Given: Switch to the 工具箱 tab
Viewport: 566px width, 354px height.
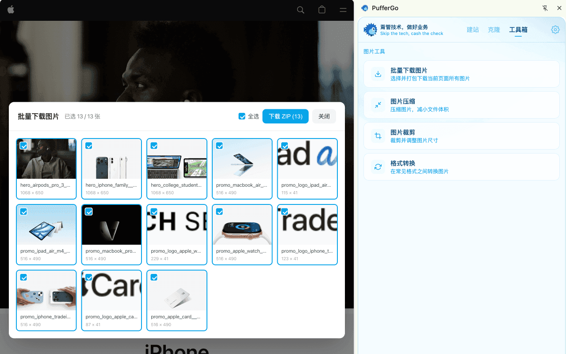Looking at the screenshot, I should 518,30.
